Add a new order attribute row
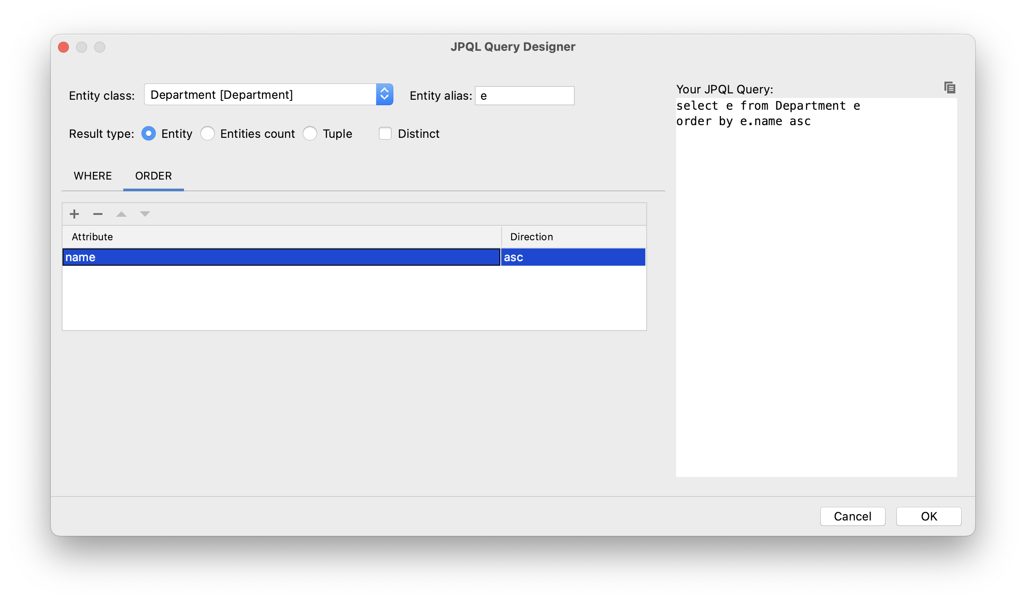This screenshot has height=603, width=1026. click(74, 214)
